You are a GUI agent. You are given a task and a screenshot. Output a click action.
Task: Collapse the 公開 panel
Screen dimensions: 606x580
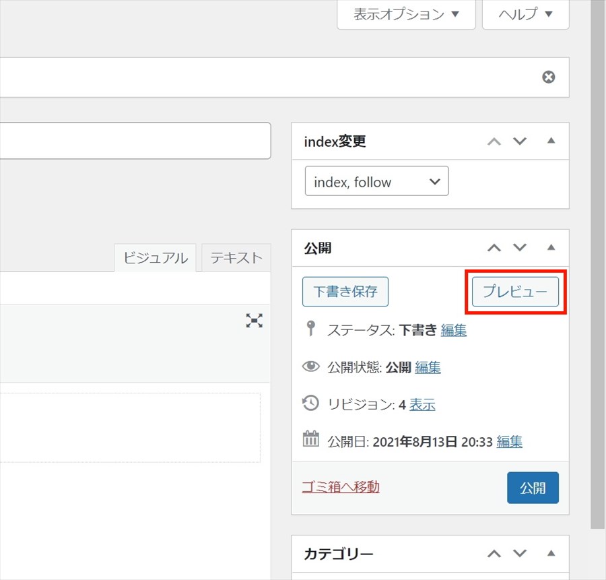click(551, 248)
